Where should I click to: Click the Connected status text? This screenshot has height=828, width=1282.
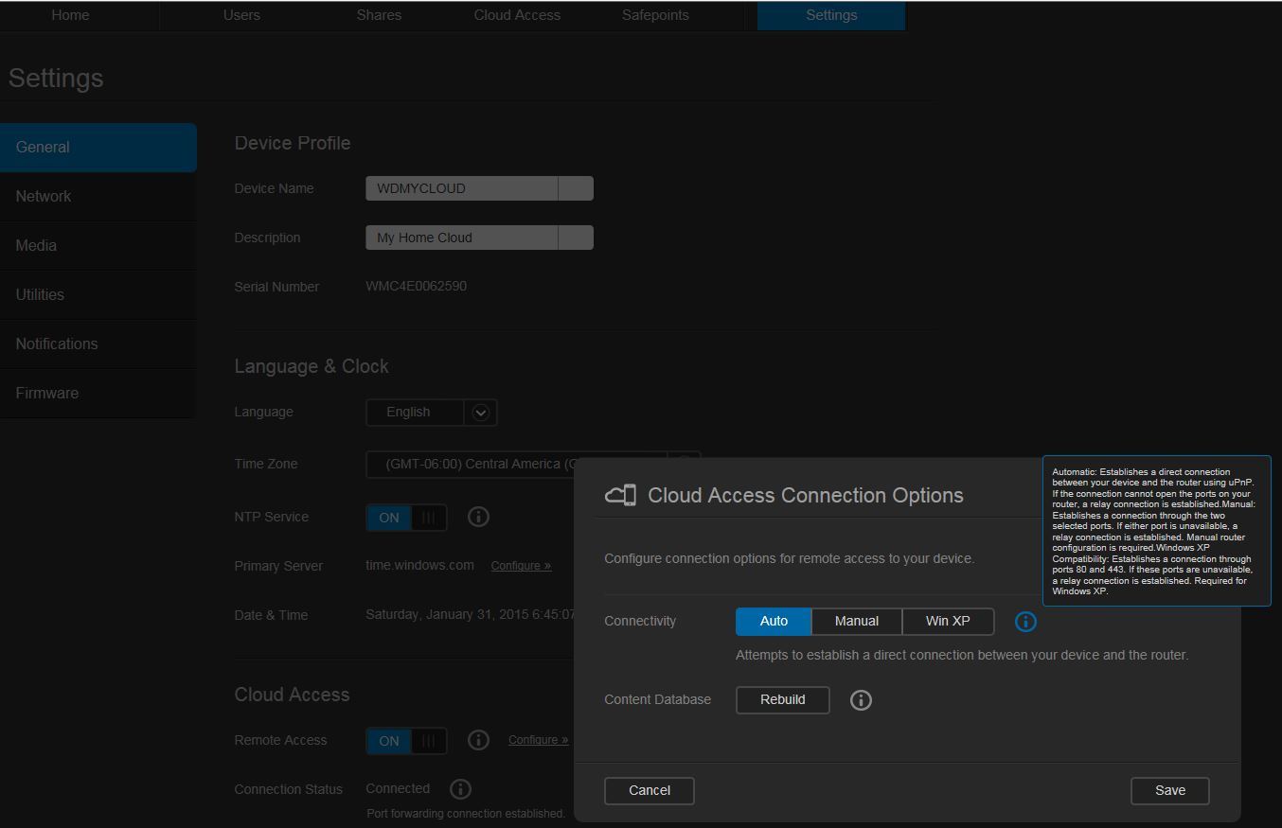(398, 788)
